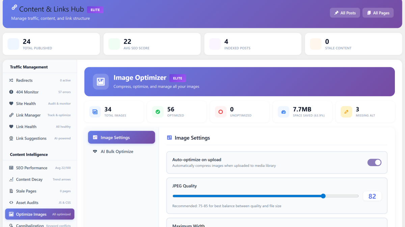Click the Content Decay trend icon

pos(11,179)
